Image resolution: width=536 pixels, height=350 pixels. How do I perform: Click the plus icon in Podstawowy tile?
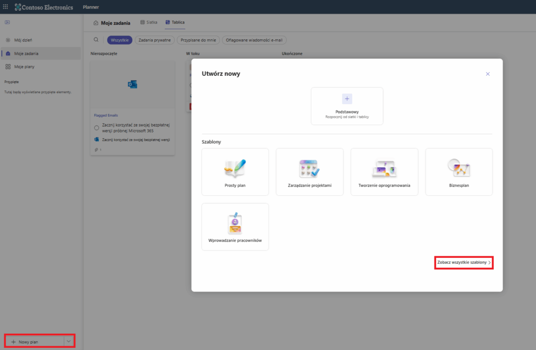[347, 99]
